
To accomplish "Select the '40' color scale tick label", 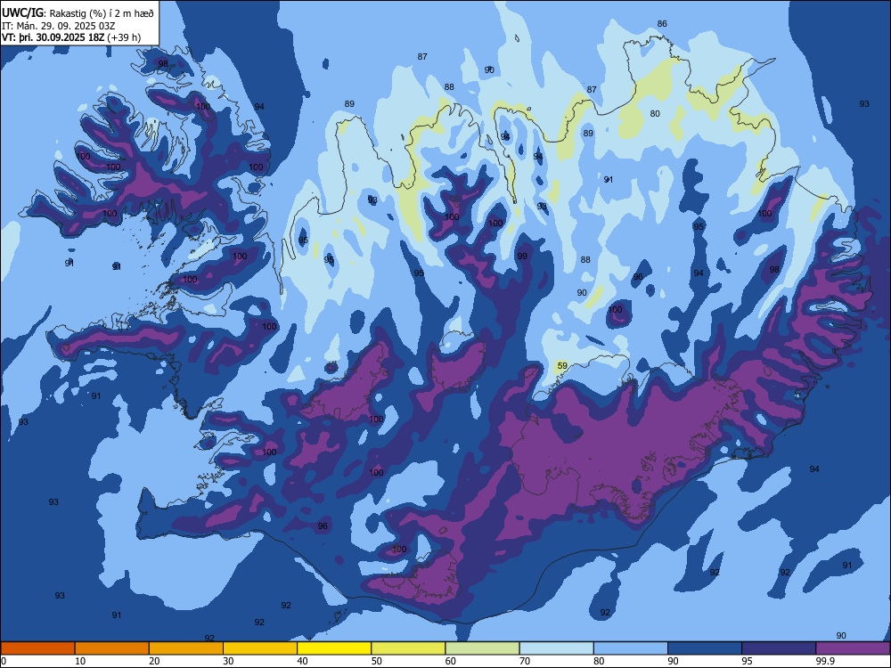I will point(303,661).
